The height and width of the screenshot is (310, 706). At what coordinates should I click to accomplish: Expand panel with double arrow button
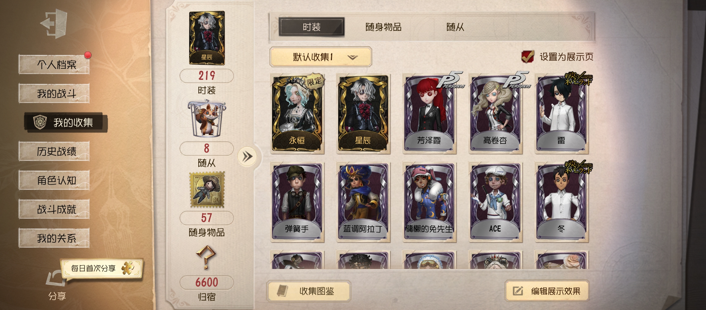[247, 157]
